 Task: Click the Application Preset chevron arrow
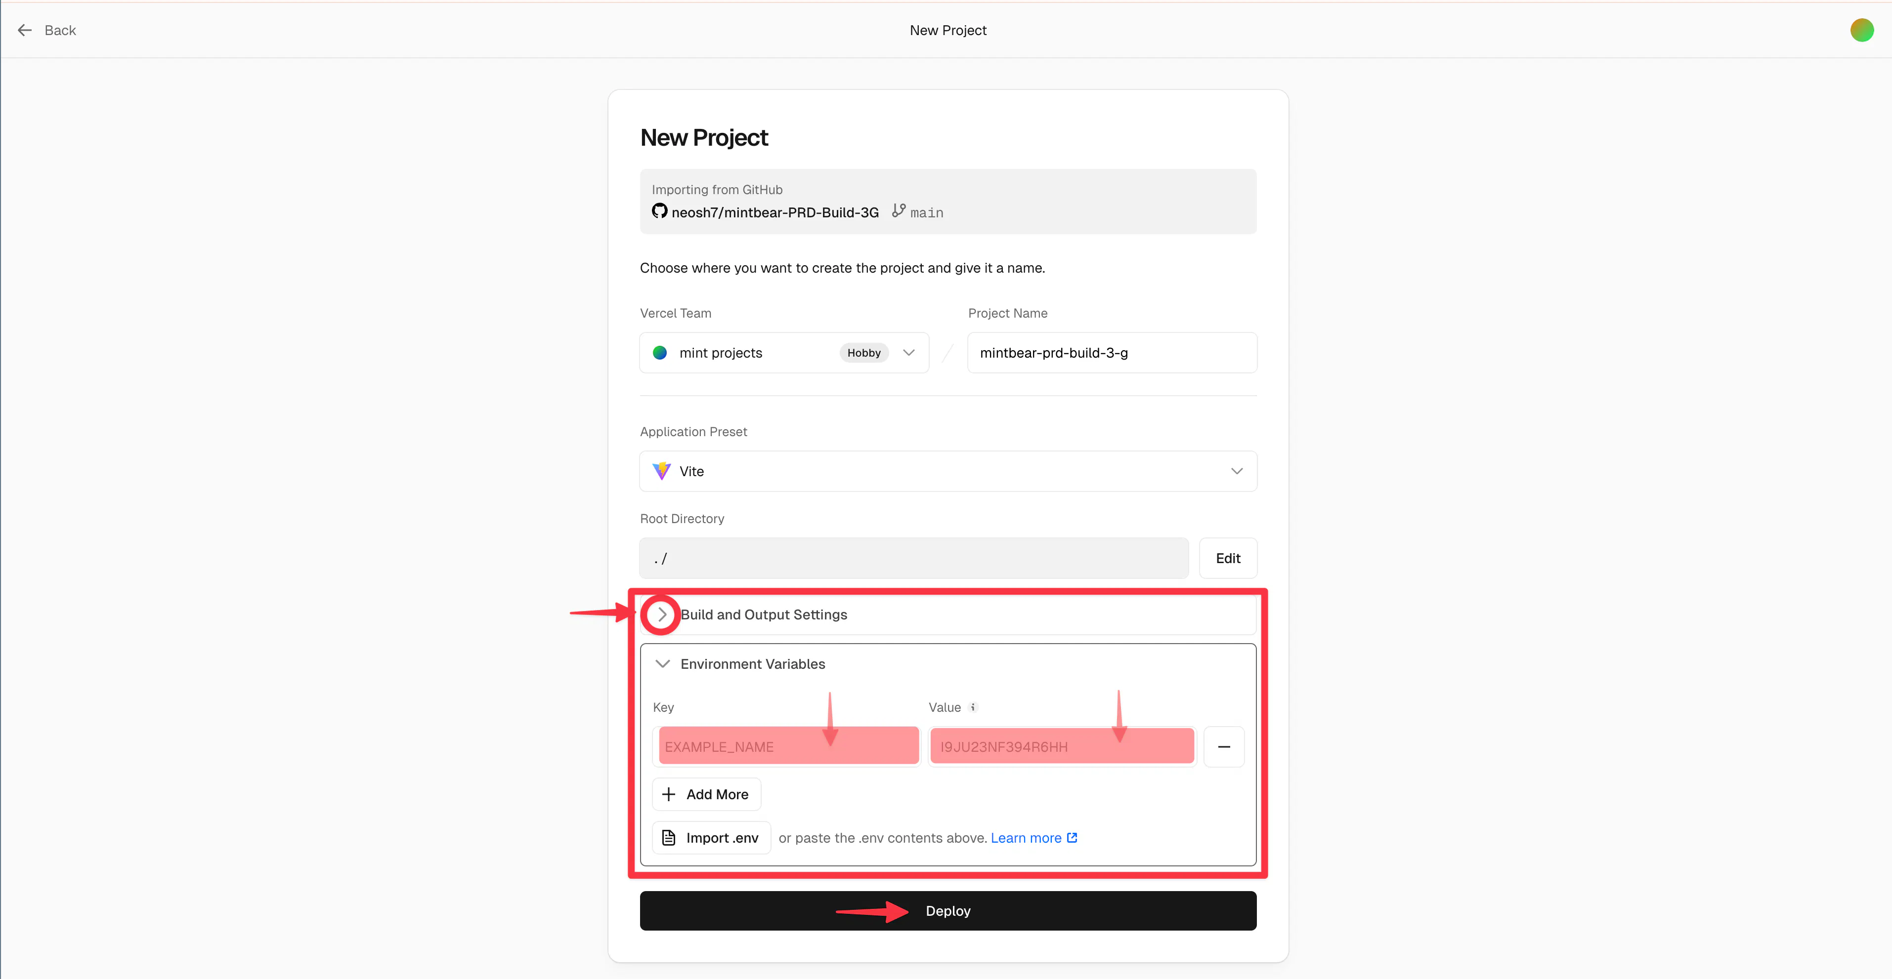pyautogui.click(x=1236, y=471)
